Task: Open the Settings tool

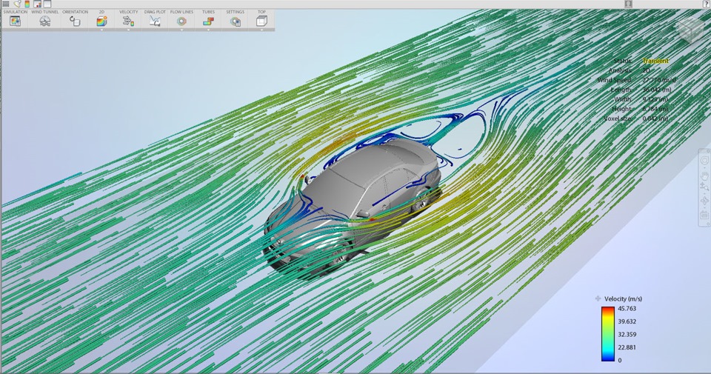Action: pyautogui.click(x=235, y=21)
